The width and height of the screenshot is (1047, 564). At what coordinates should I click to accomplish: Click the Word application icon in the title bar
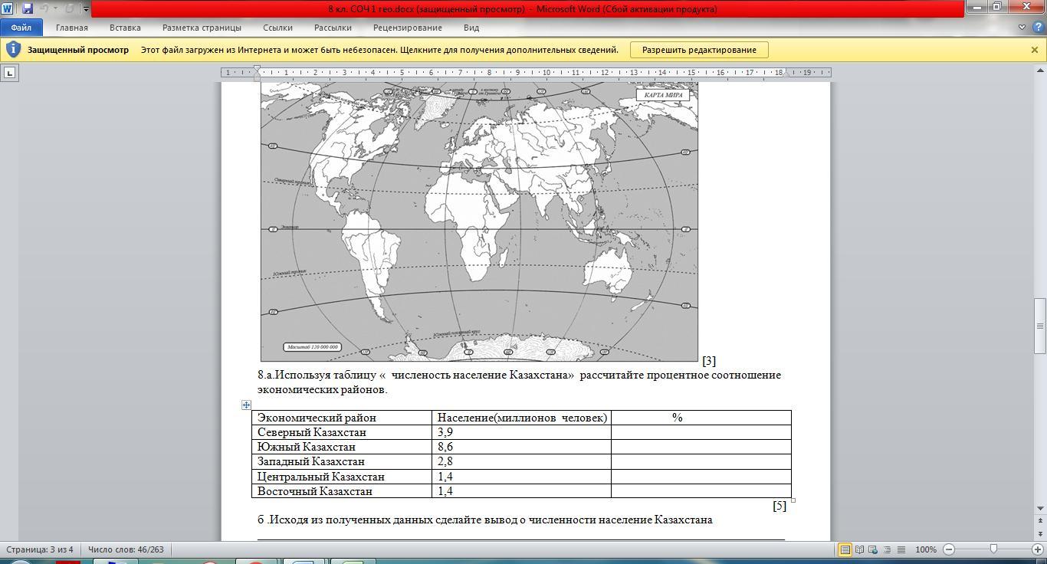[x=8, y=9]
